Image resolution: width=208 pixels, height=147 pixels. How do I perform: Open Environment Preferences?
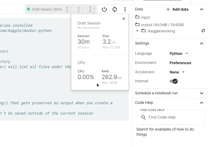click(180, 63)
